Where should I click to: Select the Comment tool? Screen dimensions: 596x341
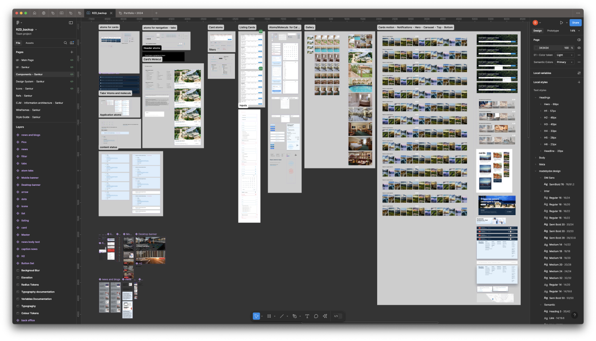click(x=316, y=316)
